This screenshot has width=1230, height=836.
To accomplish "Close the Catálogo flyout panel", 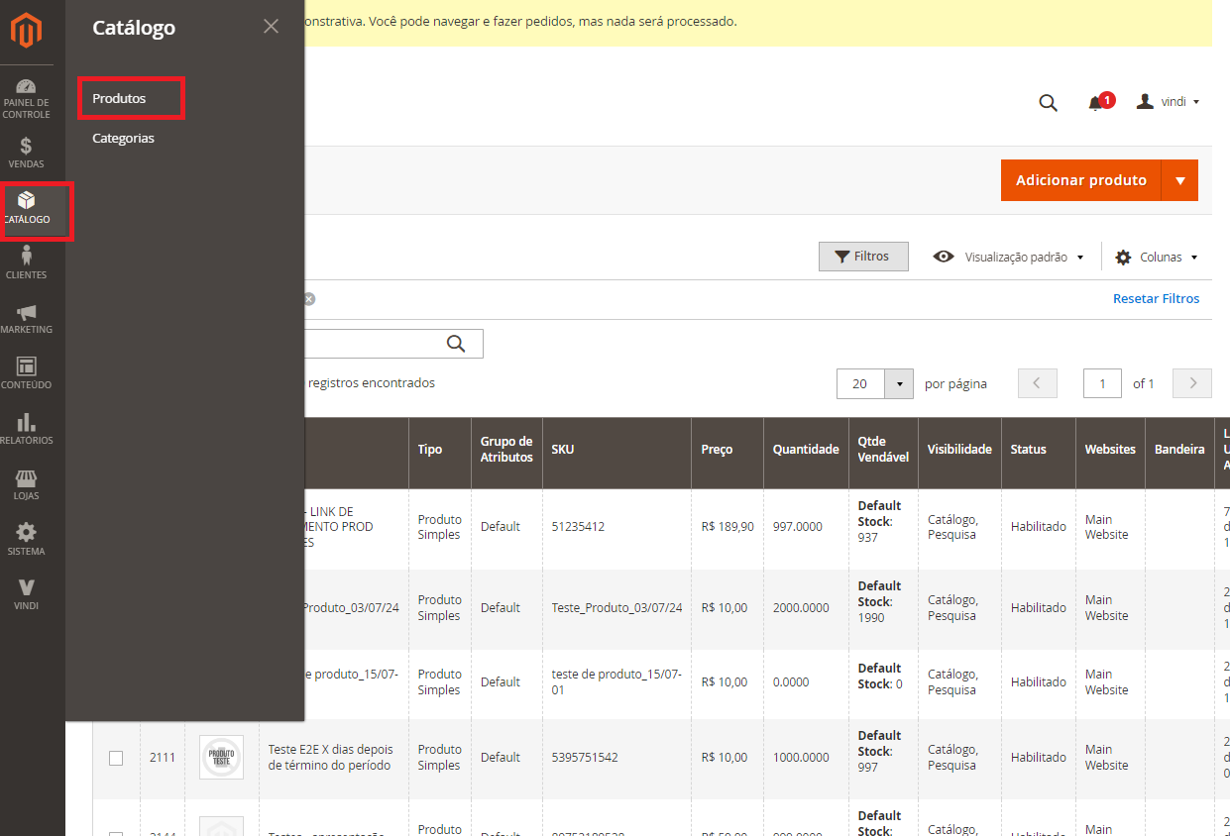I will click(271, 27).
